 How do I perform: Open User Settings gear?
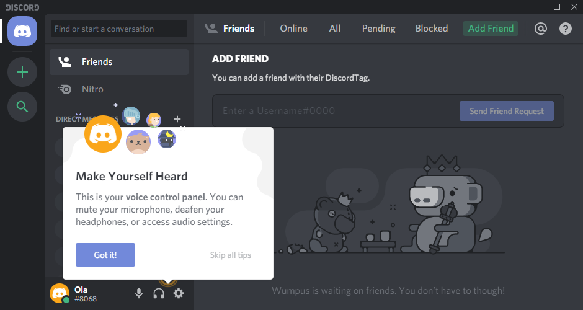[x=179, y=293]
